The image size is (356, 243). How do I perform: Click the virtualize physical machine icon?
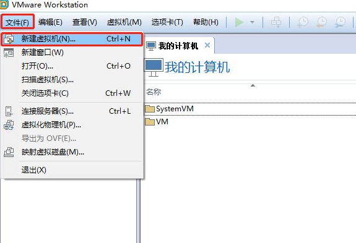pos(9,125)
